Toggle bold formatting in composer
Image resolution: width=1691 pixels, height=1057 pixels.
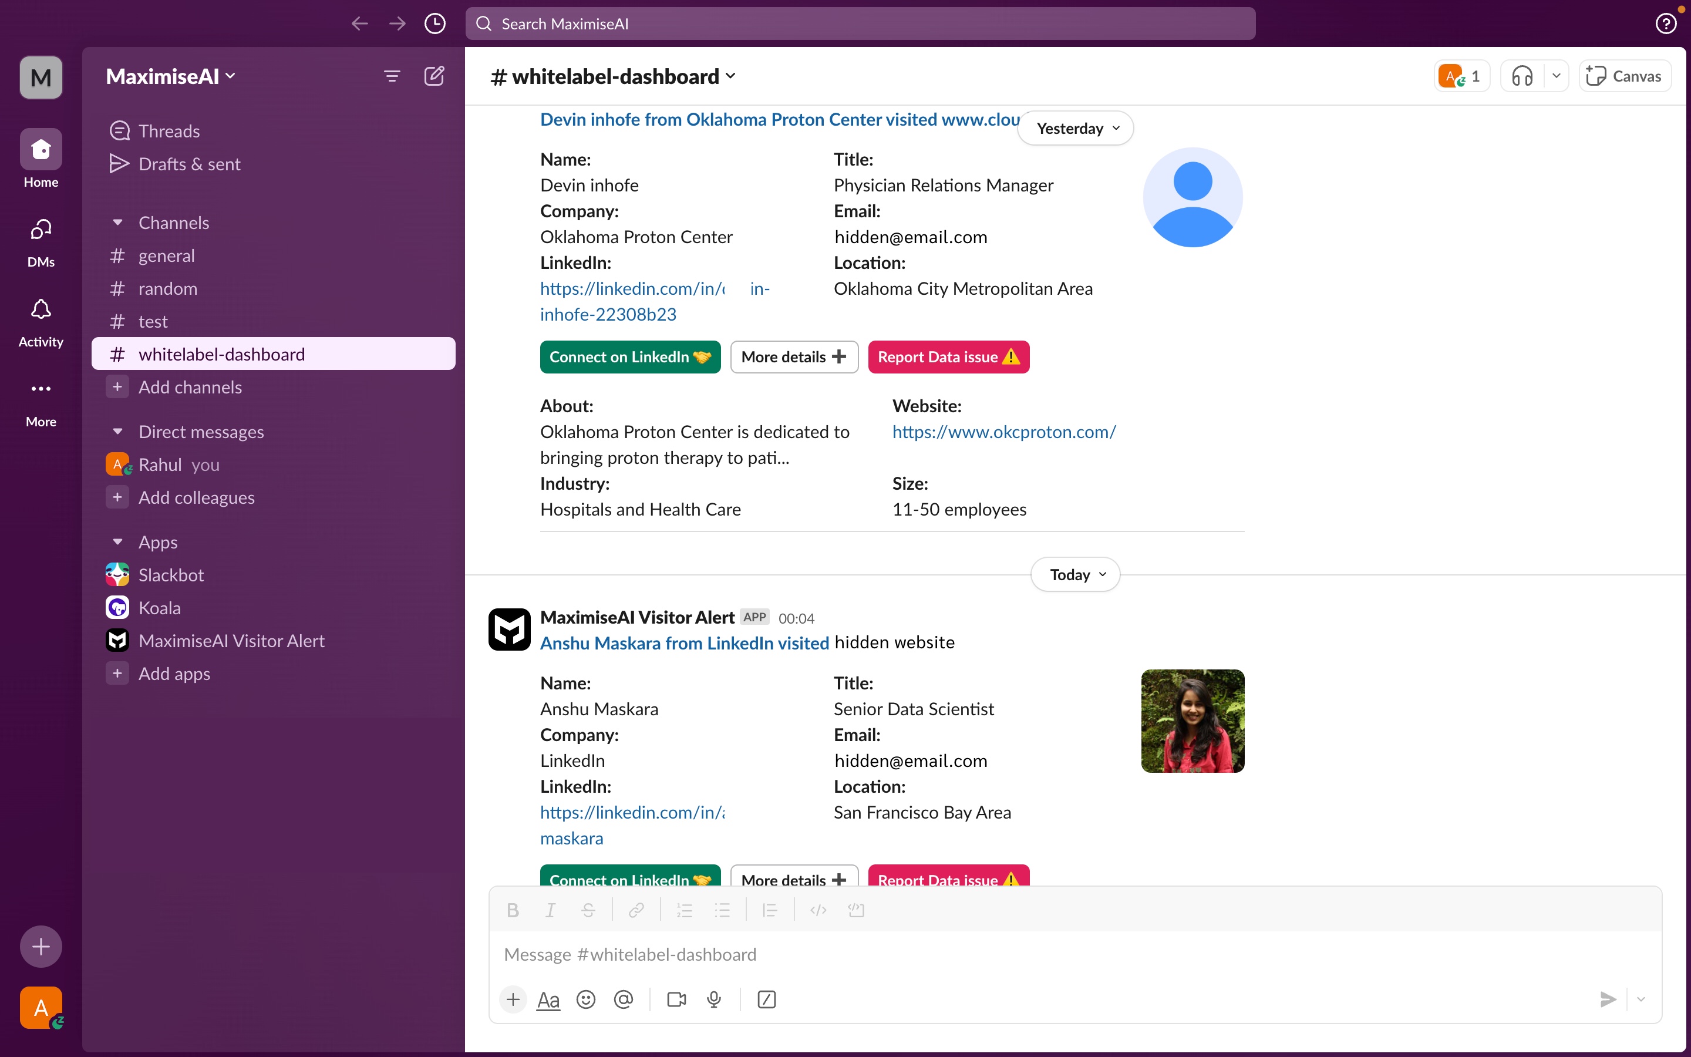[512, 910]
